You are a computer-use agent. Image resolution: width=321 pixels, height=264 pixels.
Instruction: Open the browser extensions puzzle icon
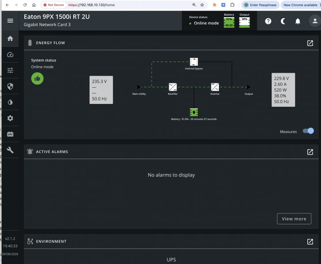pyautogui.click(x=232, y=5)
